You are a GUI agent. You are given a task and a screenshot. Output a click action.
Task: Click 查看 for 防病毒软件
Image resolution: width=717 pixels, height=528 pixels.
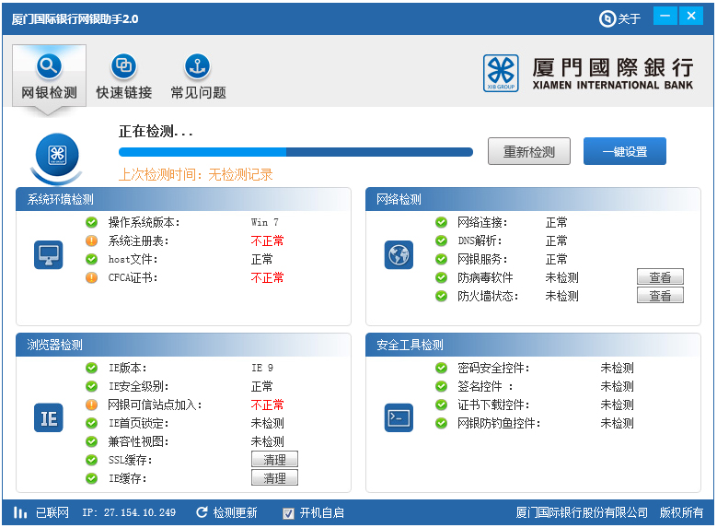pos(660,277)
